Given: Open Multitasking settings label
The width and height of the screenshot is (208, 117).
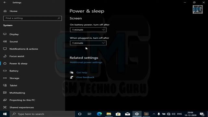Looking at the screenshot, I should coord(17,93).
